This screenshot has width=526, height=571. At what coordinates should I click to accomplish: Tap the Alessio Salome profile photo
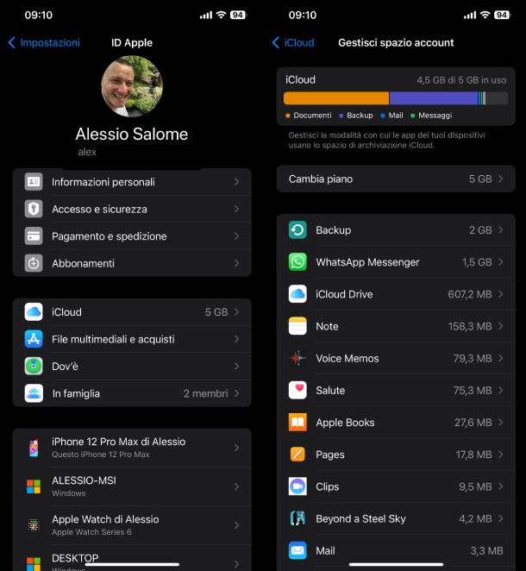(x=132, y=86)
